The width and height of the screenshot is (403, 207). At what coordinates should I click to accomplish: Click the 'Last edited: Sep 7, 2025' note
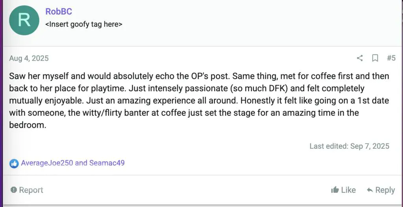pyautogui.click(x=349, y=146)
